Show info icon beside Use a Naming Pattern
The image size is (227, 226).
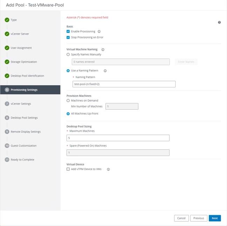click(x=105, y=71)
